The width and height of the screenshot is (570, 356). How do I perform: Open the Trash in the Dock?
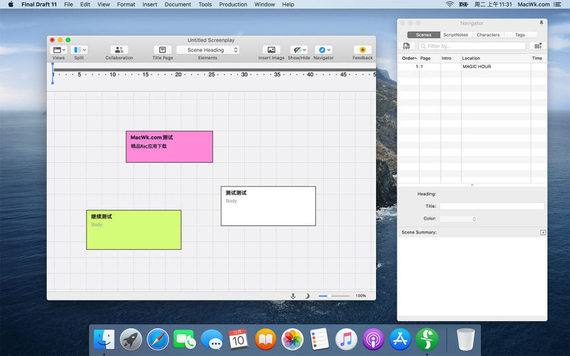tap(466, 340)
